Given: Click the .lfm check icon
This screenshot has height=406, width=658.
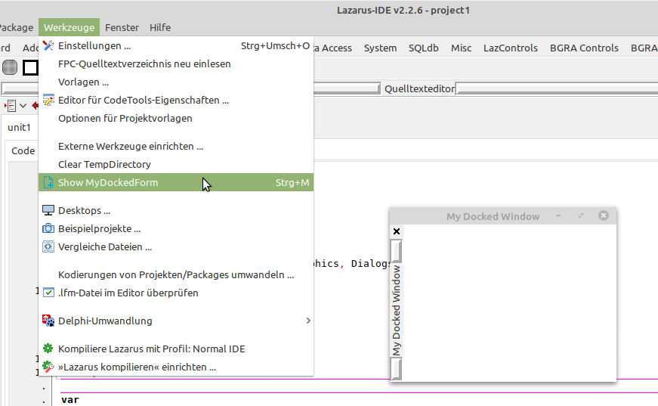Looking at the screenshot, I should (48, 293).
